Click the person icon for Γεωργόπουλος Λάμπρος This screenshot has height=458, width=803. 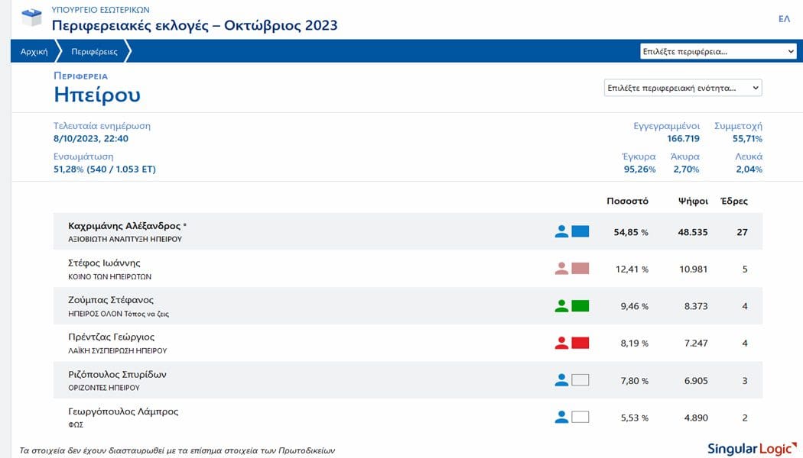(561, 417)
